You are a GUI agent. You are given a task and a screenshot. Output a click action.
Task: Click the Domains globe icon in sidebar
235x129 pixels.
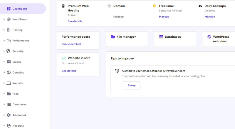point(9,73)
